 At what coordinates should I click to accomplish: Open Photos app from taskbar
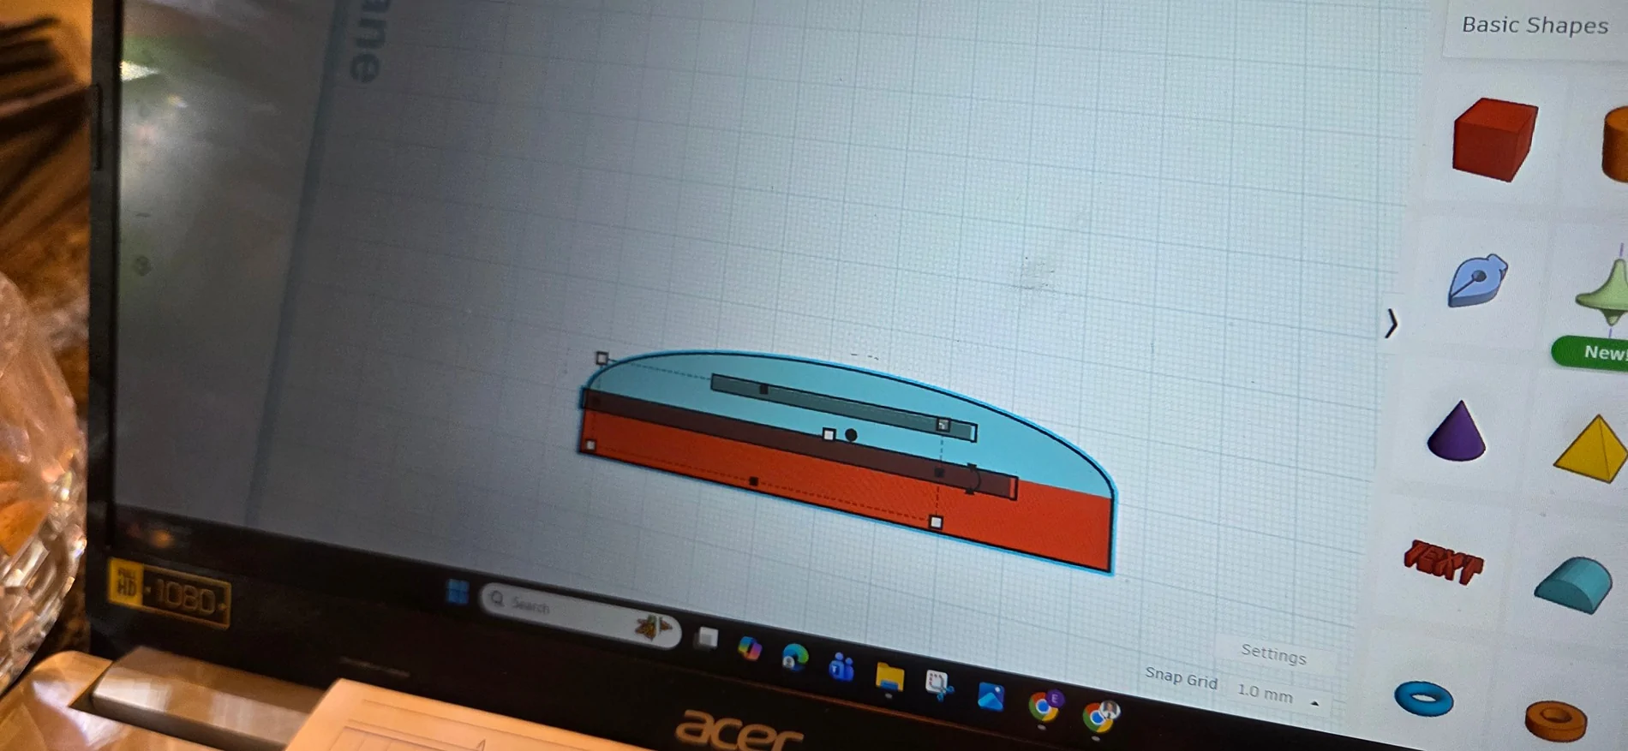(991, 696)
